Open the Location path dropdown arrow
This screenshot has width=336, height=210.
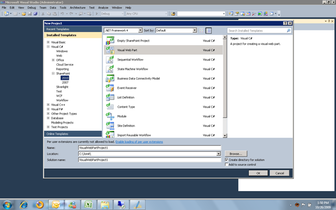click(x=218, y=154)
